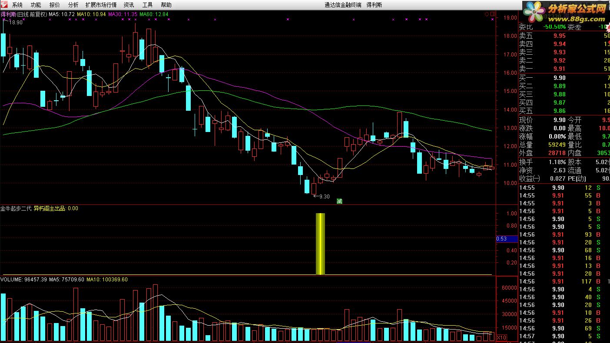The height and width of the screenshot is (343, 610).
Task: Click the 收益(一) value 0.027
Action: [x=558, y=178]
